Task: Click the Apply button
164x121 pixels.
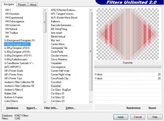Action: pos(121,117)
